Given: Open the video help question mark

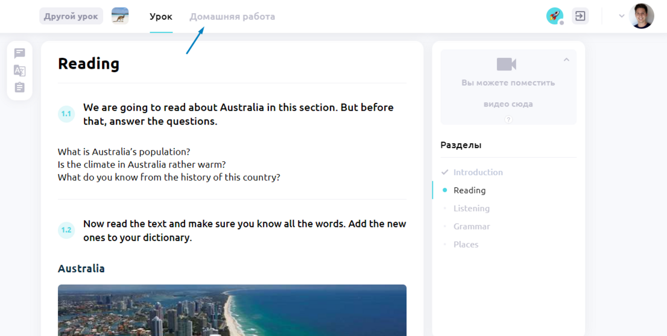Looking at the screenshot, I should point(508,119).
